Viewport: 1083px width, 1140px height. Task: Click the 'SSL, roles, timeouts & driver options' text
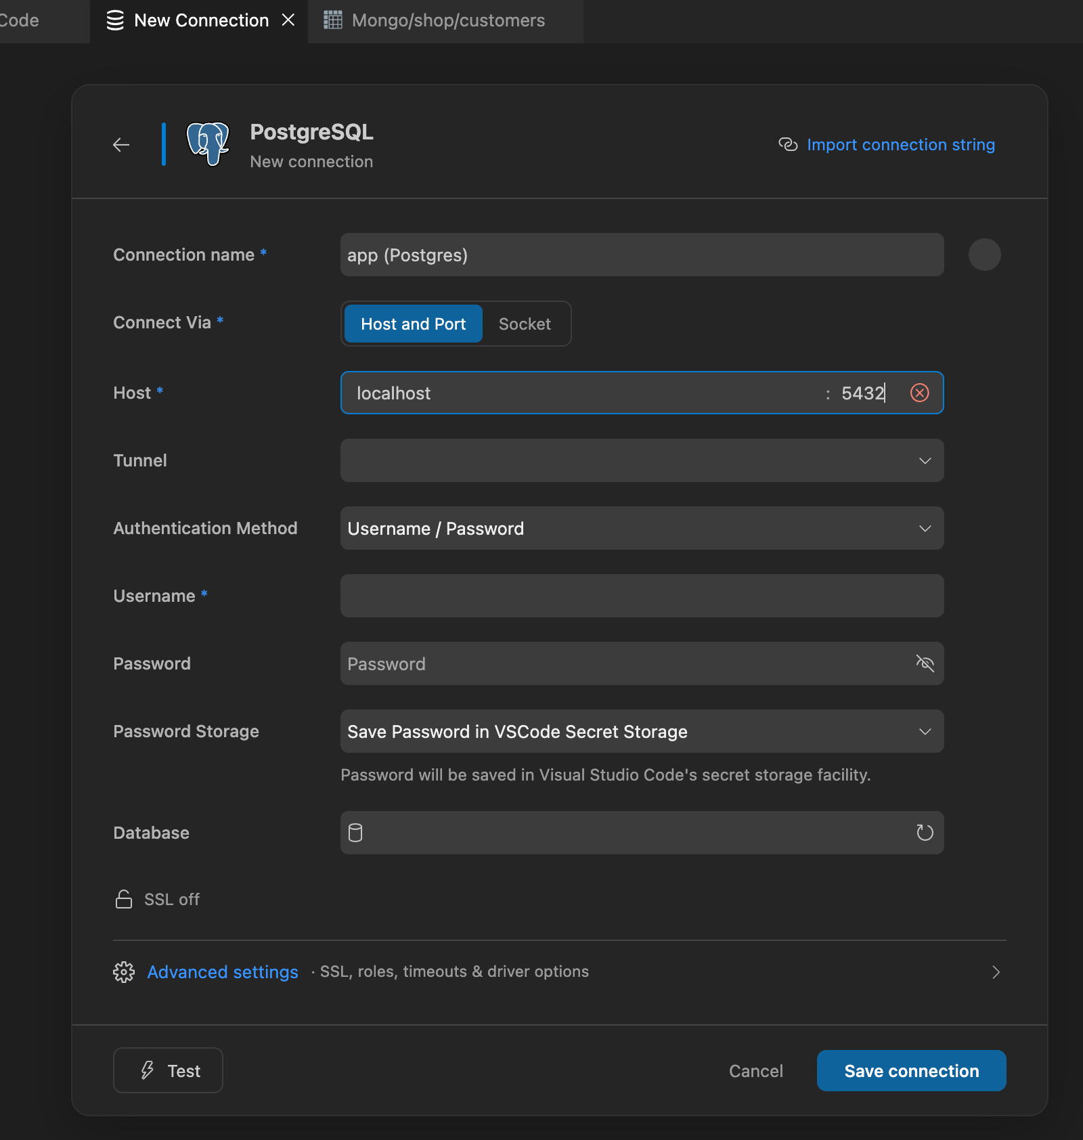[x=454, y=971]
